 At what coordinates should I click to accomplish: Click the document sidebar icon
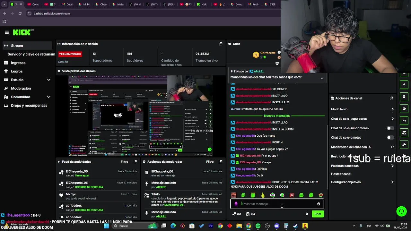[x=404, y=97]
